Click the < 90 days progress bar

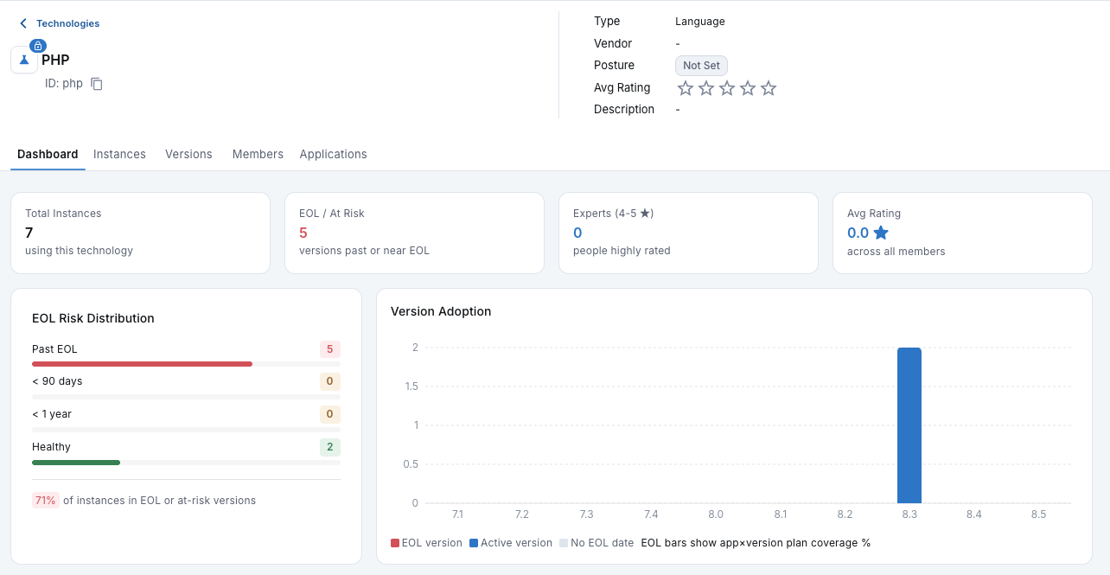186,397
